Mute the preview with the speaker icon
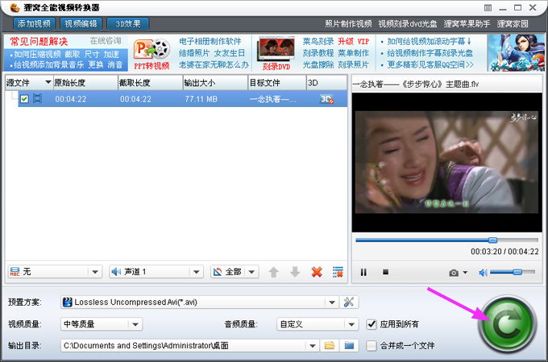548x362 pixels. coord(484,273)
